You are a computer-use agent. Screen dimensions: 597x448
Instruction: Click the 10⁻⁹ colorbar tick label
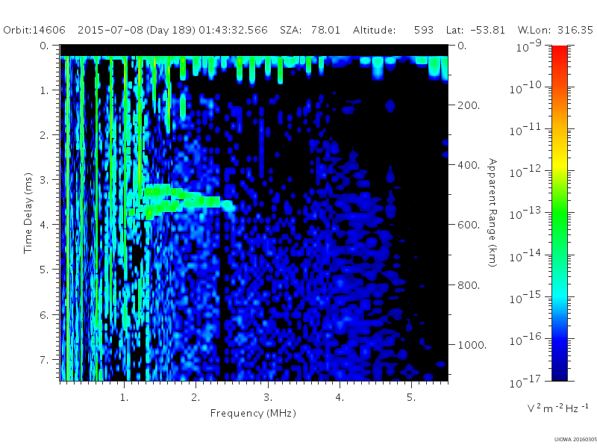point(528,46)
